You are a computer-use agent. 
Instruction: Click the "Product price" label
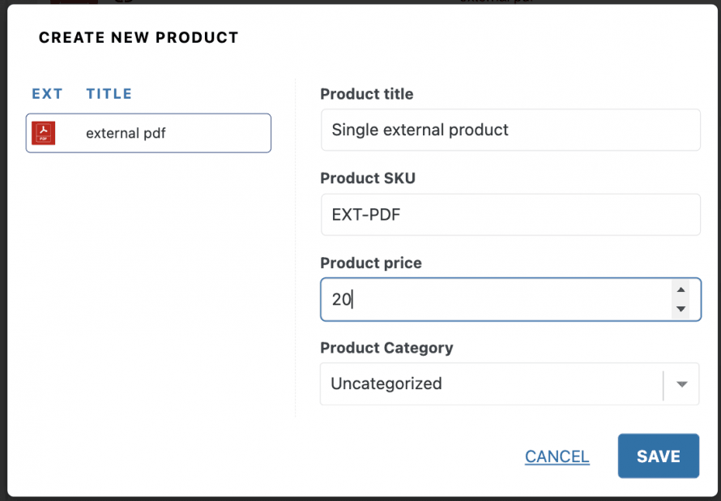[371, 263]
